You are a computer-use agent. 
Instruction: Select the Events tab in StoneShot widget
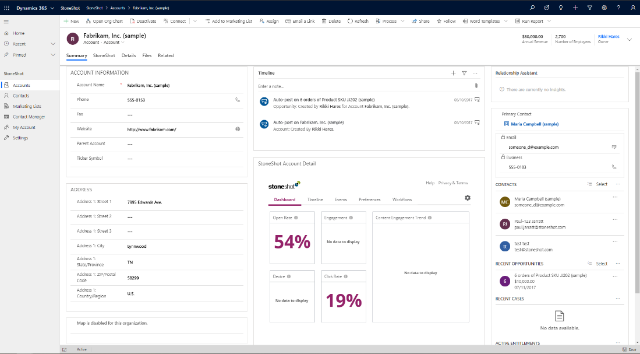point(341,200)
